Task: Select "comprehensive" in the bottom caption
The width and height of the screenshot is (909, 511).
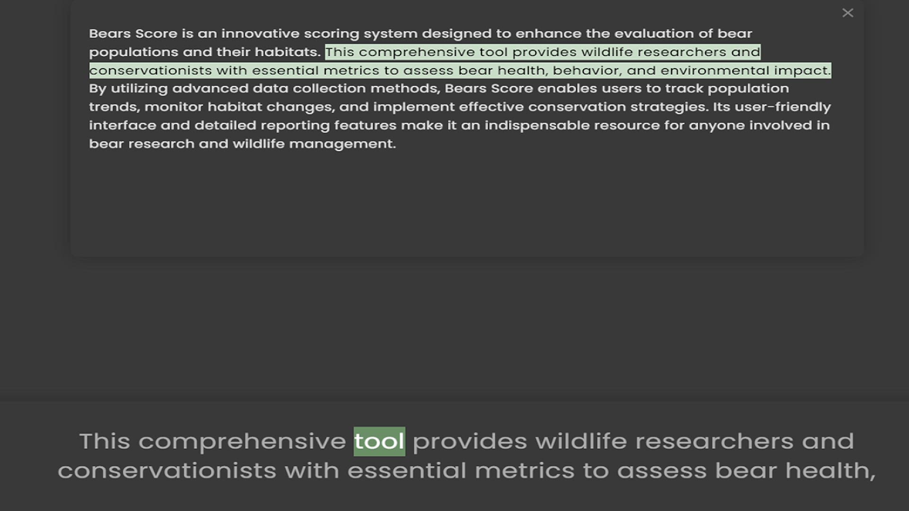Action: [x=242, y=441]
